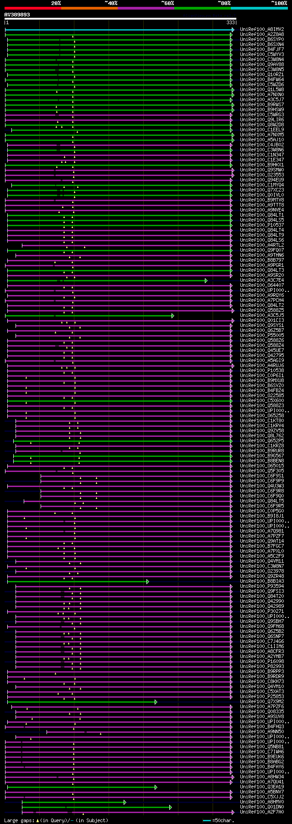292x824 pixels.
Task: Select label UniRef100_A5AJ10
Action: [x=262, y=140]
